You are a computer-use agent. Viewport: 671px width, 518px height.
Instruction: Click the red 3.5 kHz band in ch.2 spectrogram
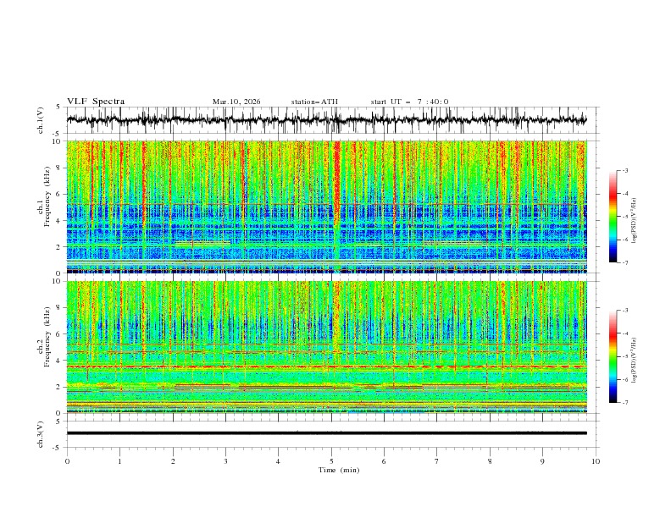(x=326, y=366)
